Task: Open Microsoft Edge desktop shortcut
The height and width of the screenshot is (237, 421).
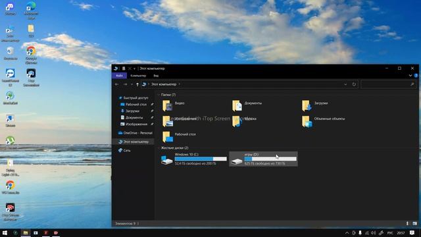Action: point(31,11)
